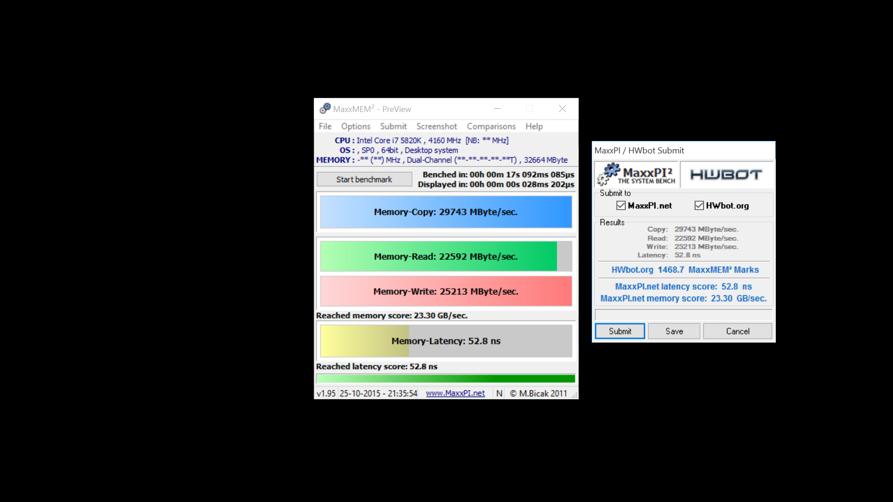Viewport: 893px width, 502px height.
Task: Click HWbot.org 1468.7 MaxxMEM² Marks text
Action: coord(685,270)
